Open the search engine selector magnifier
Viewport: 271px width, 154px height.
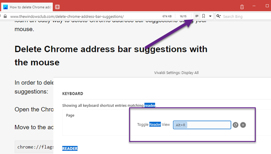point(219,16)
